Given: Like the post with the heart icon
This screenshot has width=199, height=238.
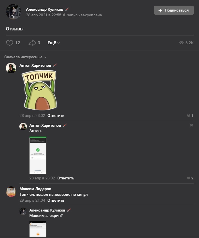Looking at the screenshot, I should tap(10, 43).
